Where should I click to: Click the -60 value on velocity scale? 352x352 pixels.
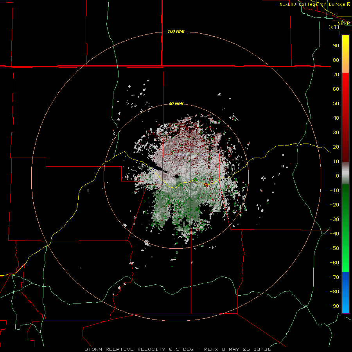tap(334, 263)
